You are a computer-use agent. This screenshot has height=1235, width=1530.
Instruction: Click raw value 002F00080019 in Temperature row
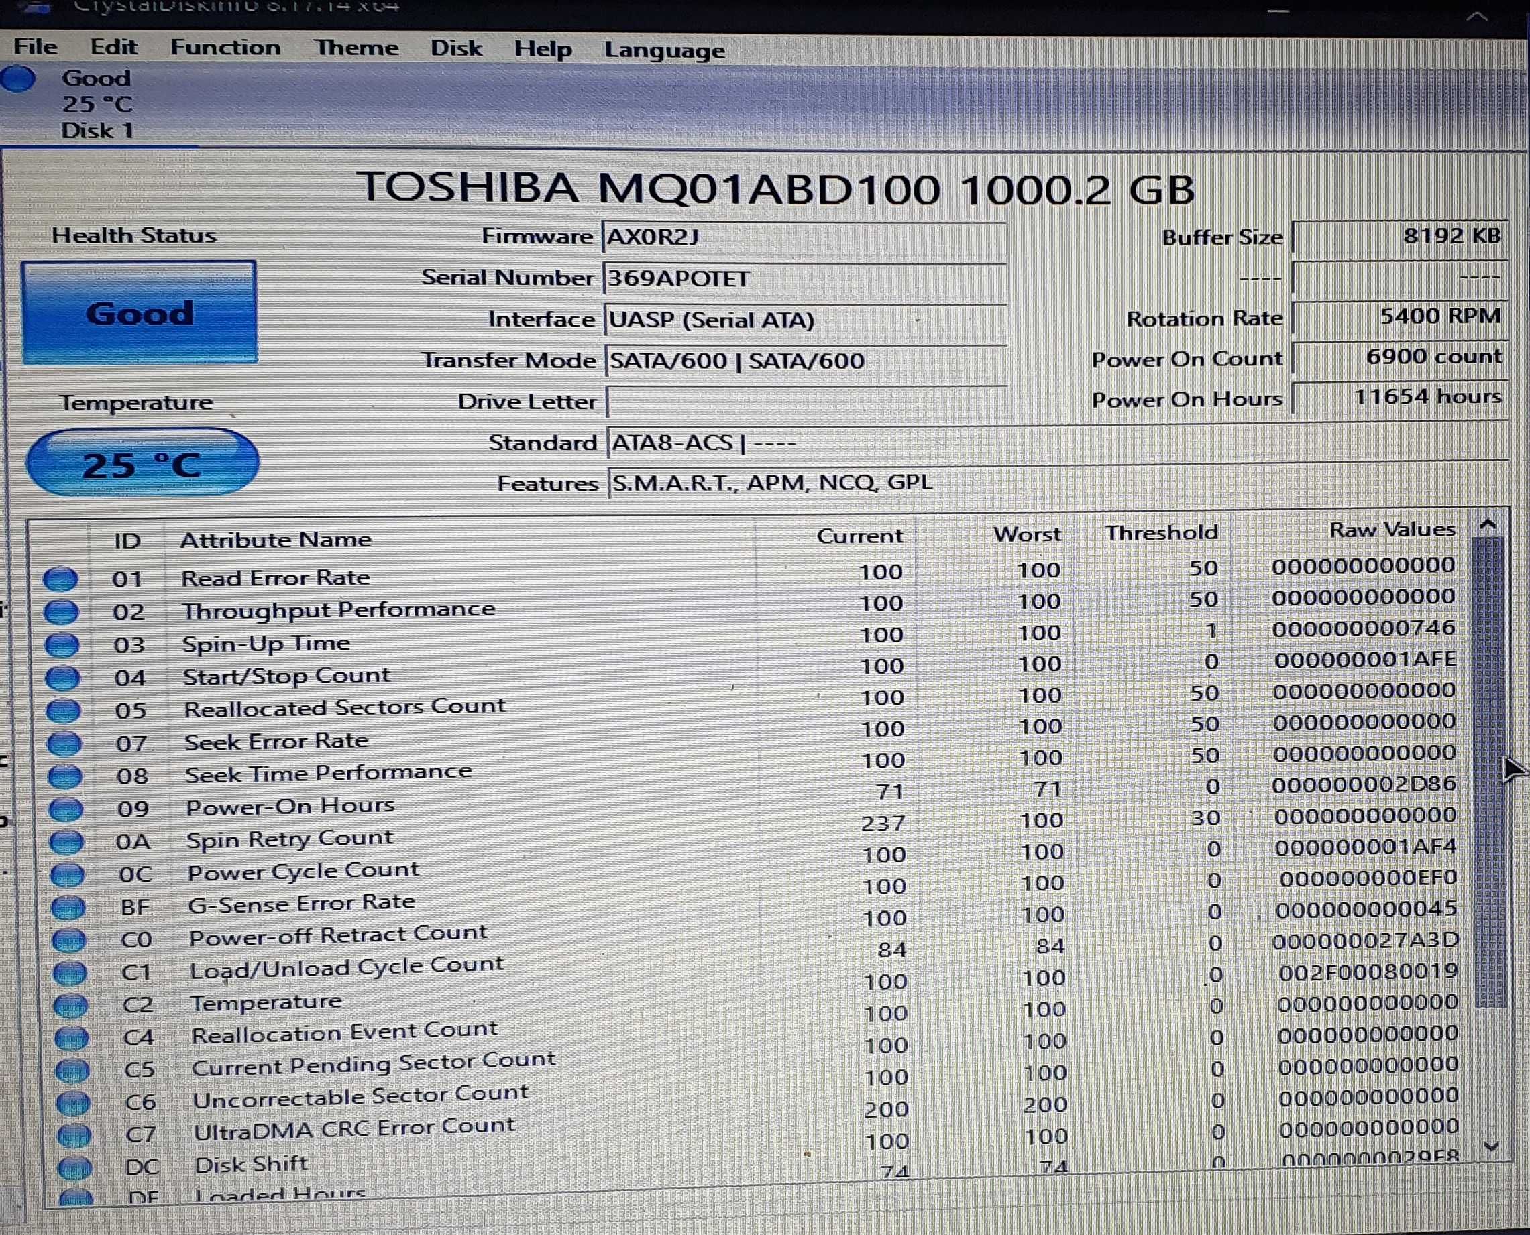coord(1368,972)
